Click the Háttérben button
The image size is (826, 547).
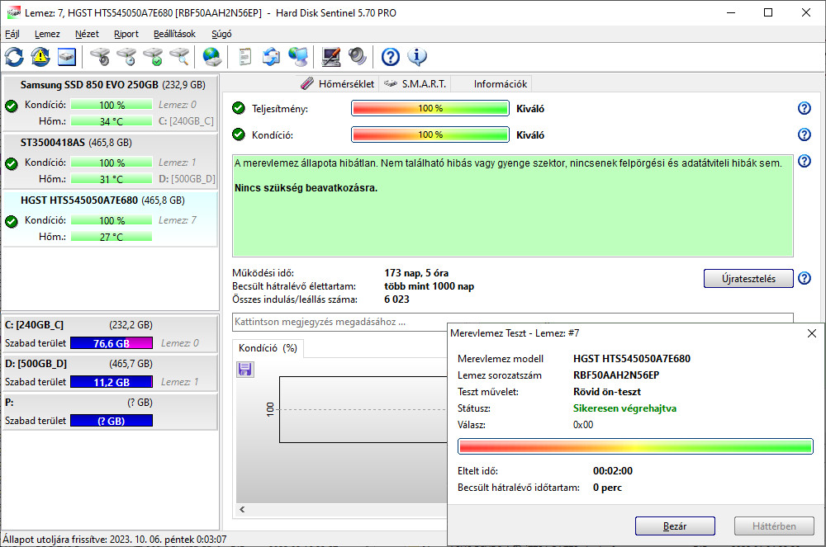click(775, 526)
